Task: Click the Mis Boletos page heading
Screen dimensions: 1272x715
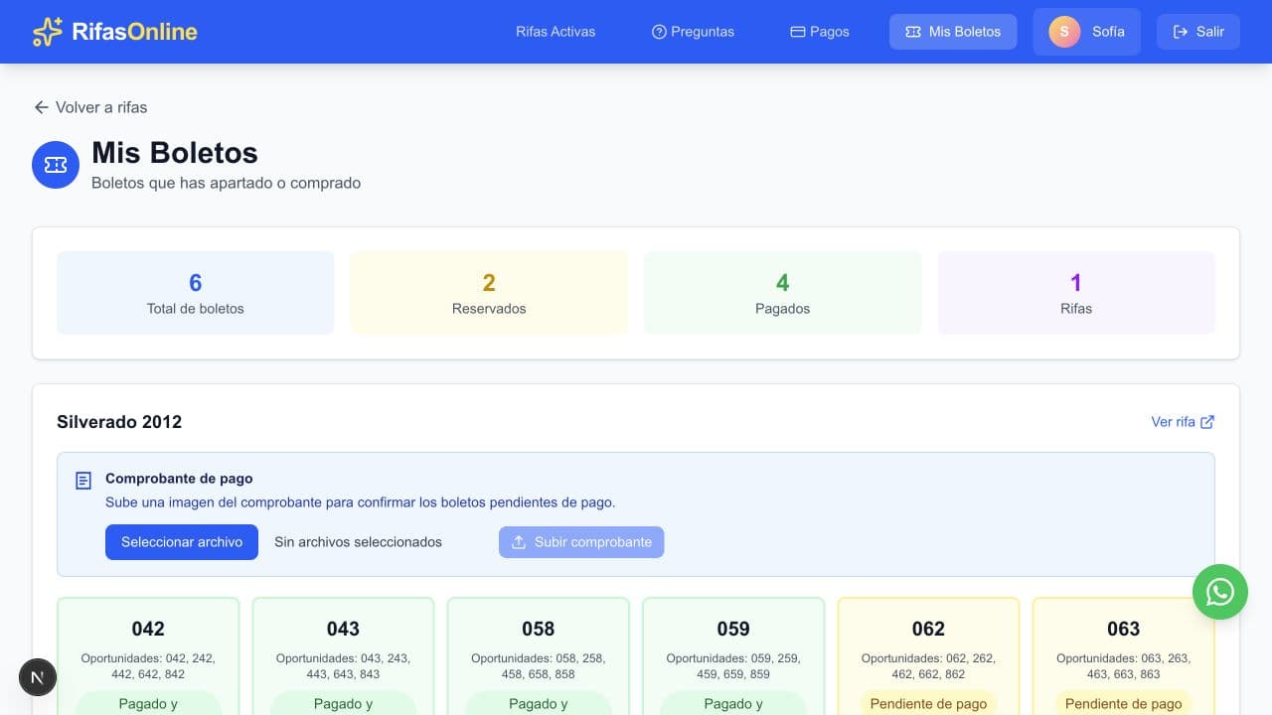Action: click(175, 153)
